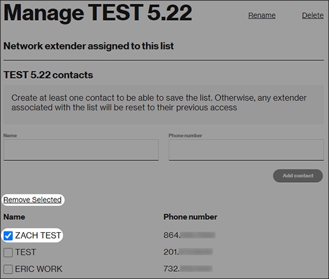Click the Add contact button
The image size is (329, 279).
(x=298, y=176)
